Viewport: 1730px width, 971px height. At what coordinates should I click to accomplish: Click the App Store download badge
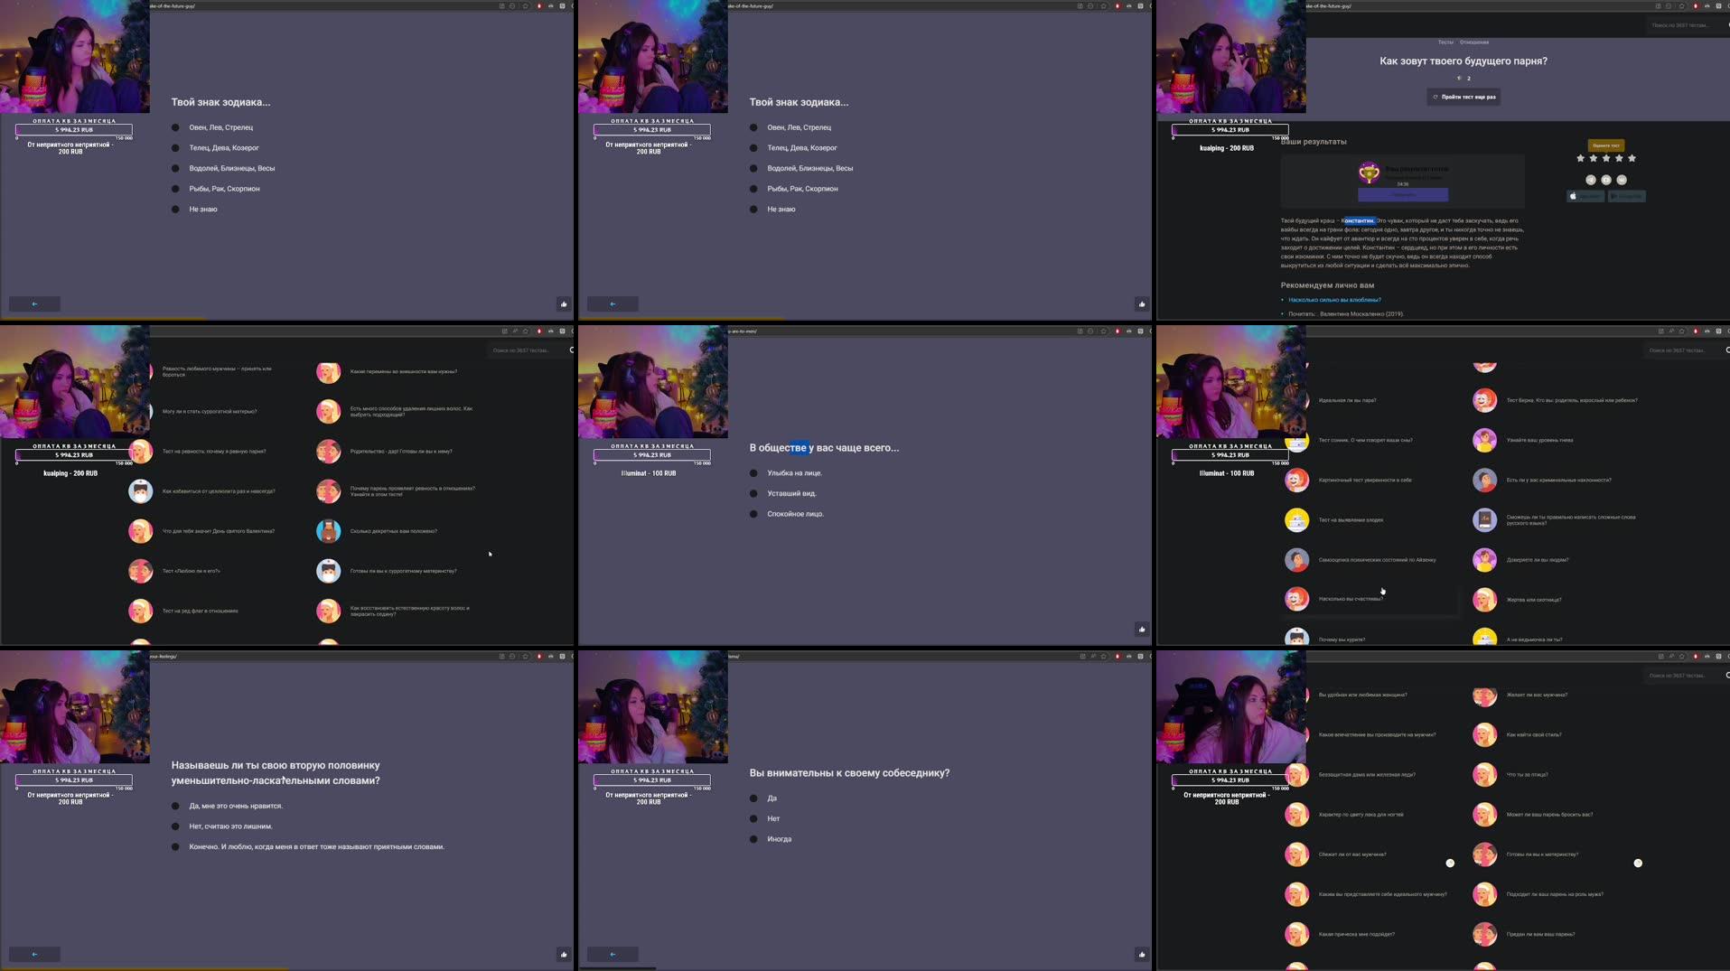pos(1585,196)
